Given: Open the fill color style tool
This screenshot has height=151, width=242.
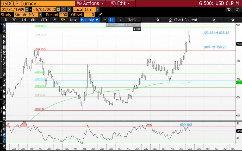Looking at the screenshot, I should pyautogui.click(x=4, y=108).
